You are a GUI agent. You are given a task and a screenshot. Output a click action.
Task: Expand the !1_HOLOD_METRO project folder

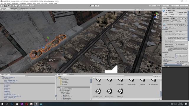pyautogui.click(x=59, y=89)
